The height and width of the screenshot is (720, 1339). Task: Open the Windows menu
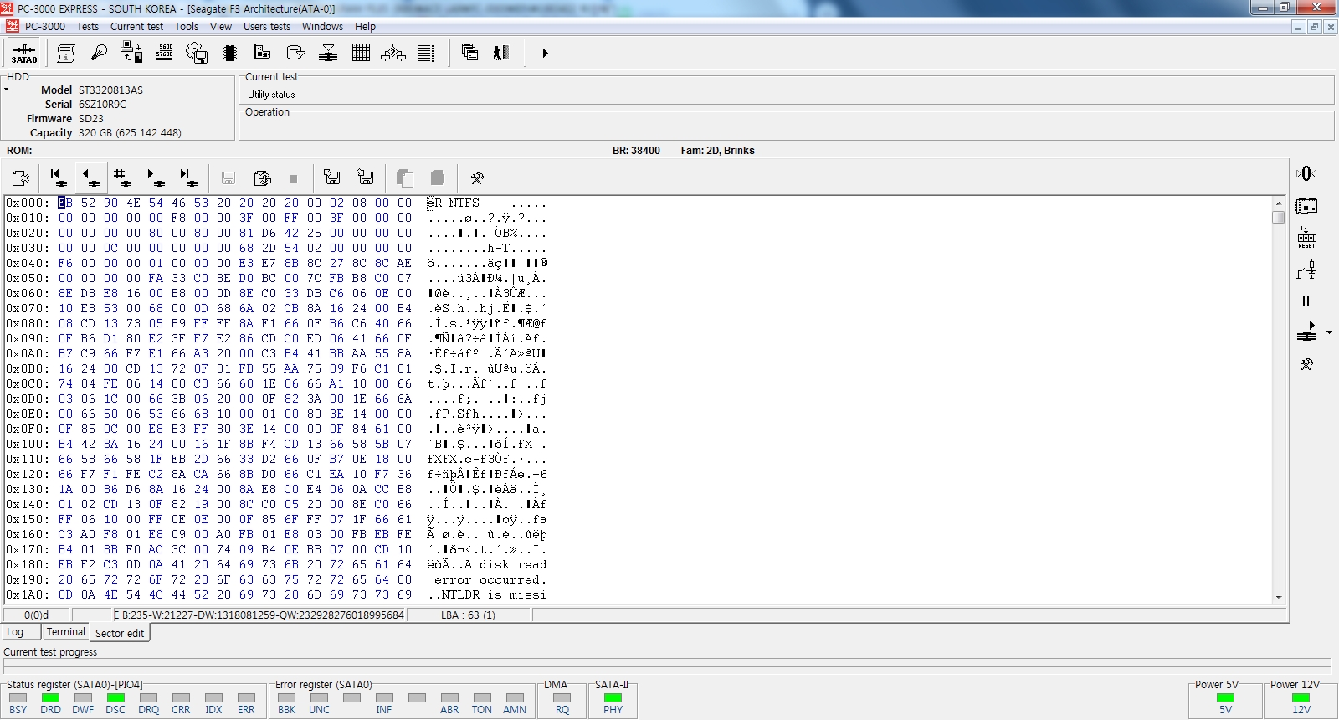(x=322, y=26)
